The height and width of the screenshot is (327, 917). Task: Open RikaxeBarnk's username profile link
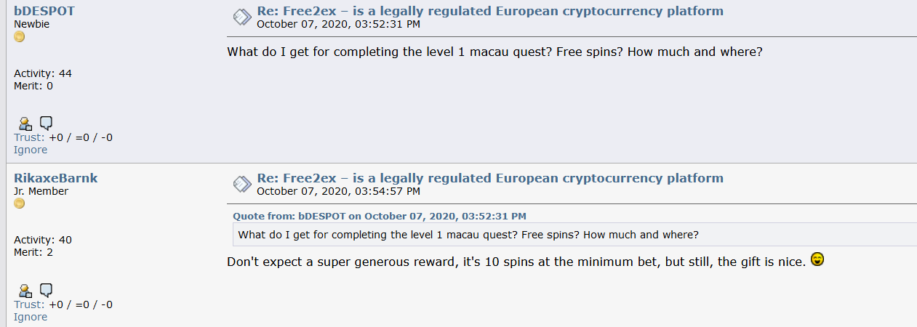[x=55, y=178]
